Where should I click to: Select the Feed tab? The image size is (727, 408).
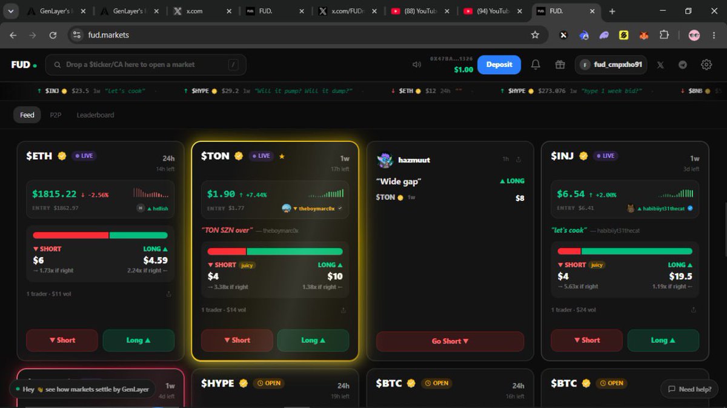(x=27, y=115)
